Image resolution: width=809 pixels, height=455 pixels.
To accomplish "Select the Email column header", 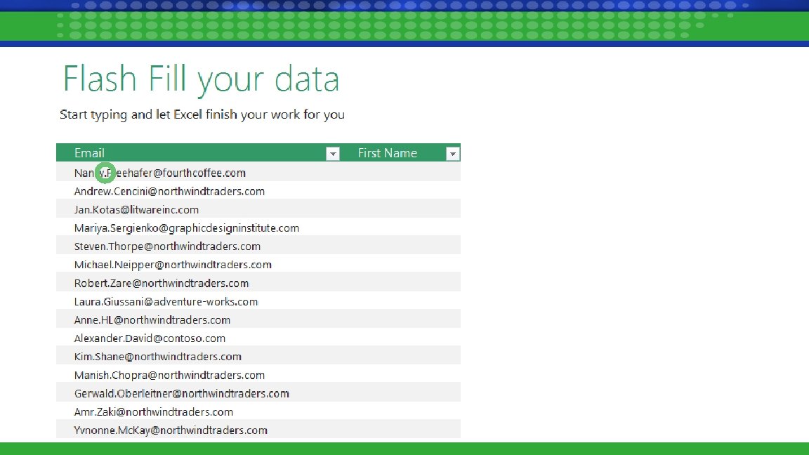I will pyautogui.click(x=199, y=152).
